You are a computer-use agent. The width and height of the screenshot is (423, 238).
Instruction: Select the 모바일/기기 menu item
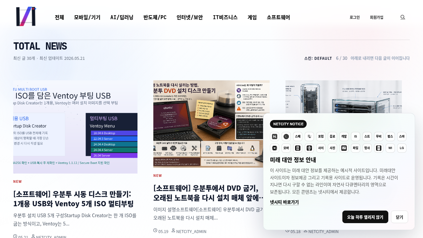point(87,17)
